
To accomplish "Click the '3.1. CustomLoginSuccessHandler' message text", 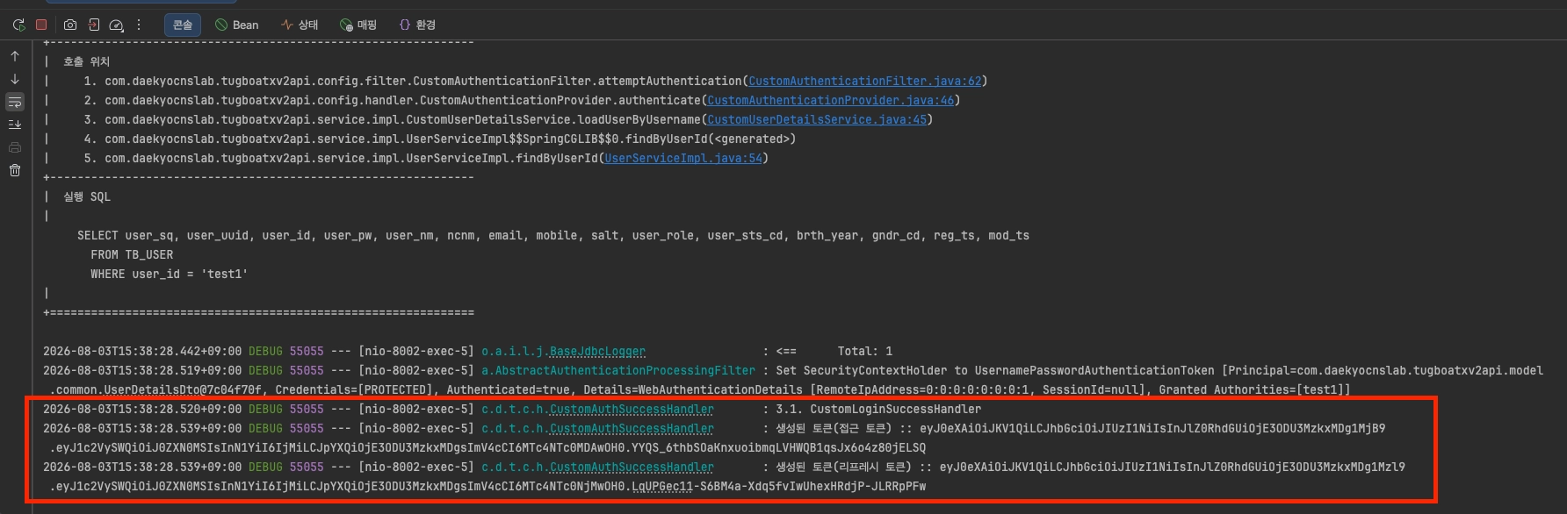I will point(878,409).
